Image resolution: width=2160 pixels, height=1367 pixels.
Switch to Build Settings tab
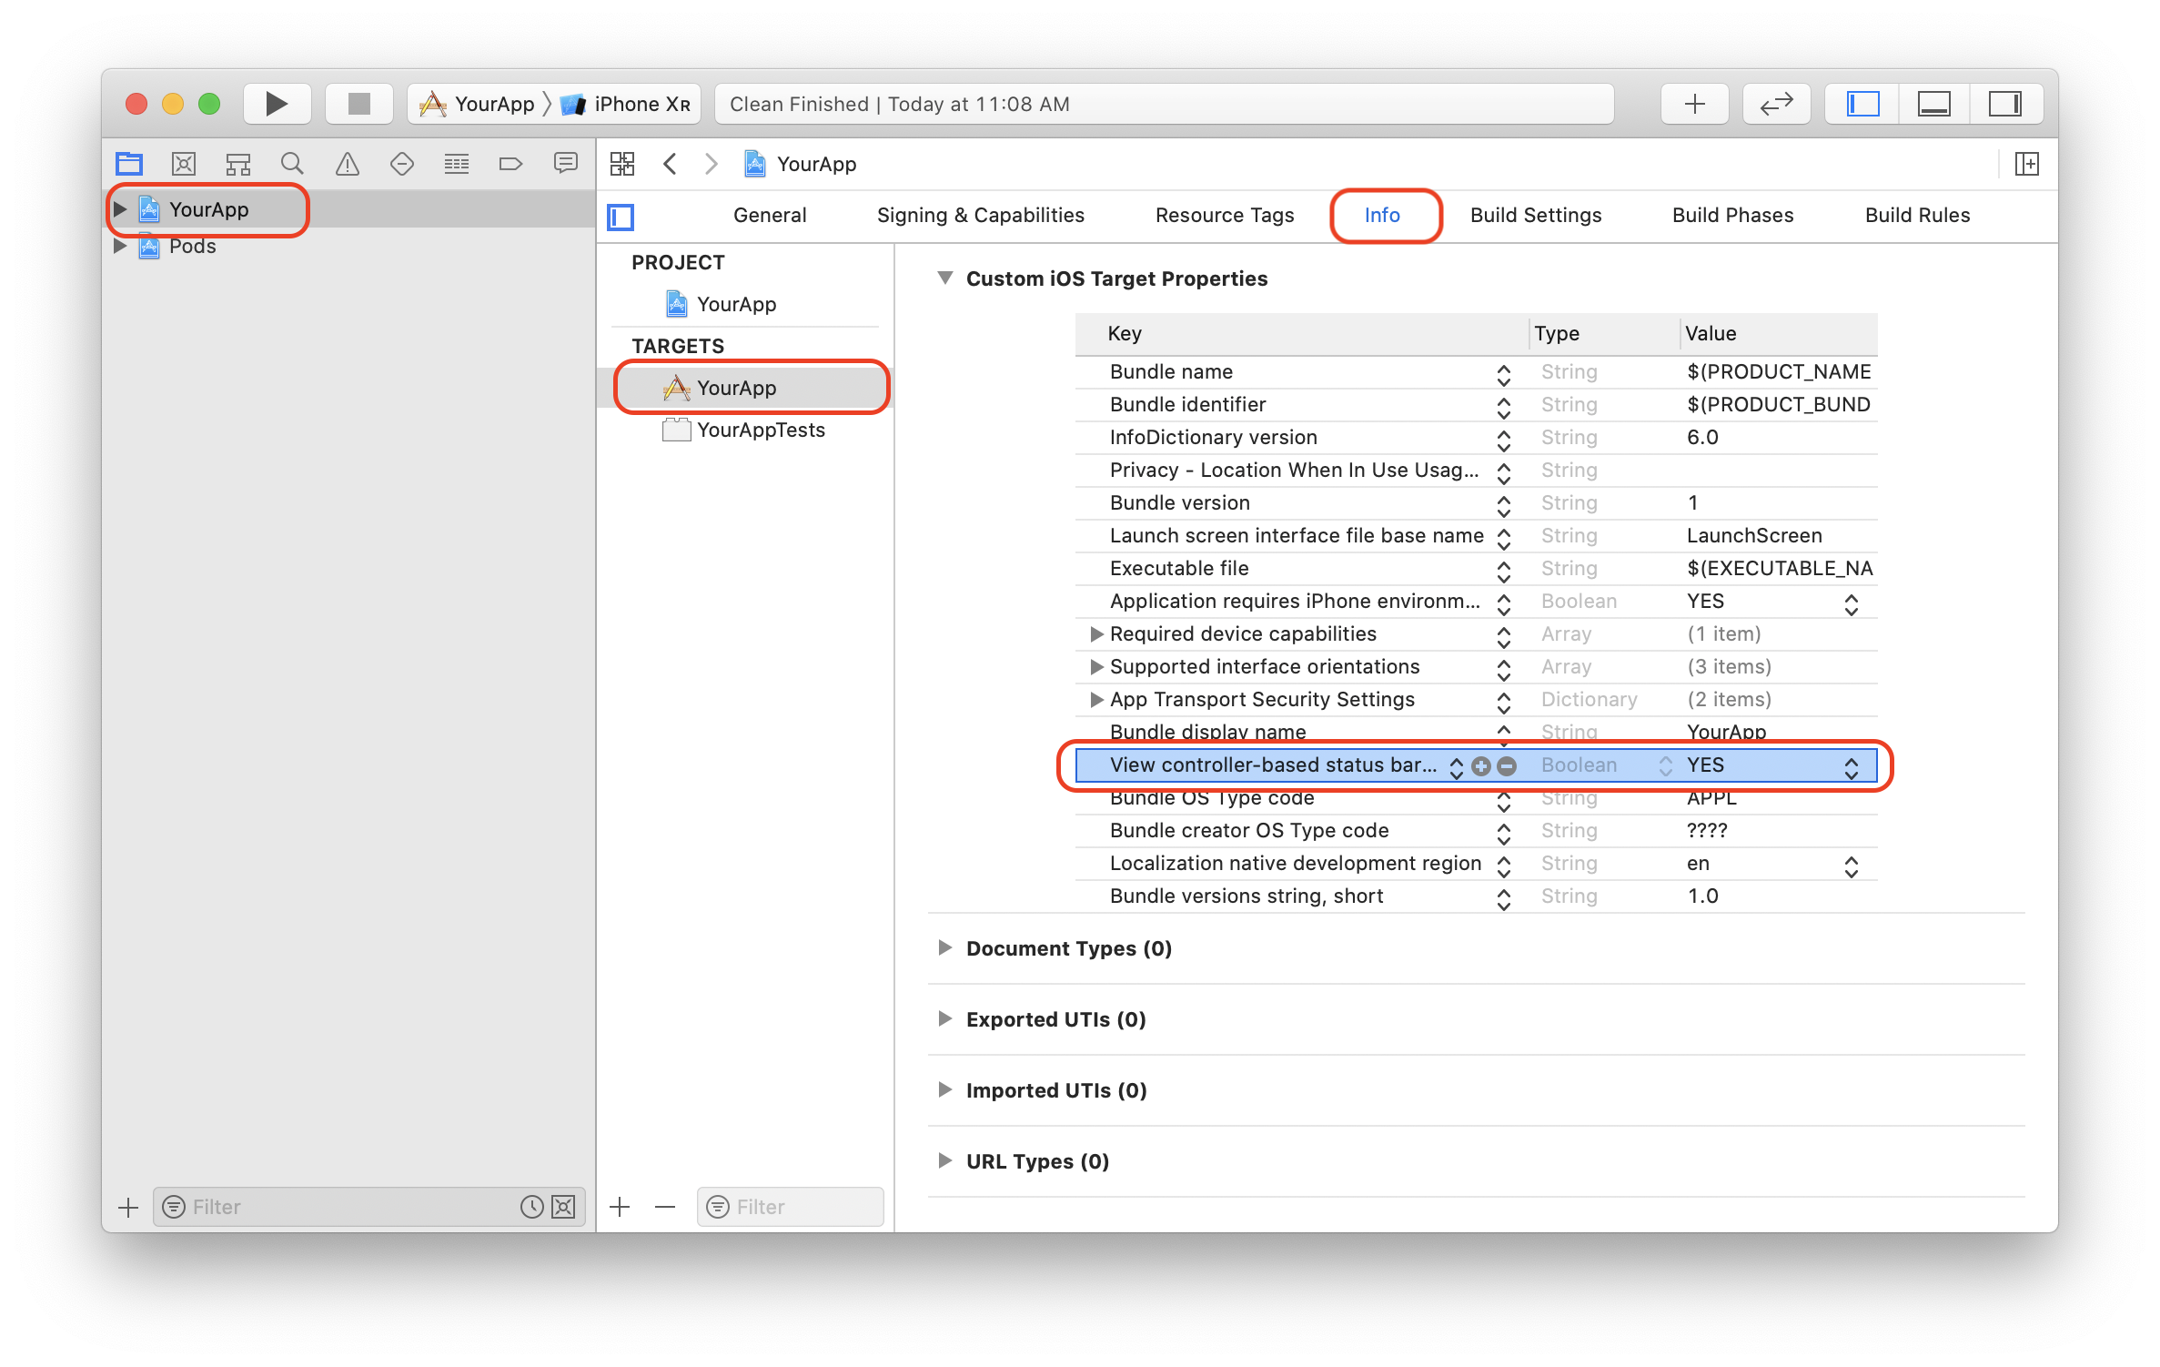pyautogui.click(x=1536, y=215)
